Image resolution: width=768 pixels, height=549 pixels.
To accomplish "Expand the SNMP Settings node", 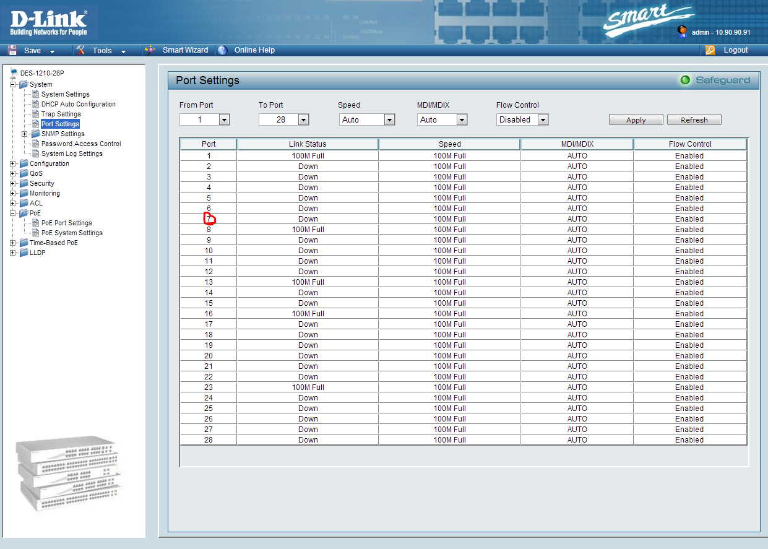I will pyautogui.click(x=25, y=134).
